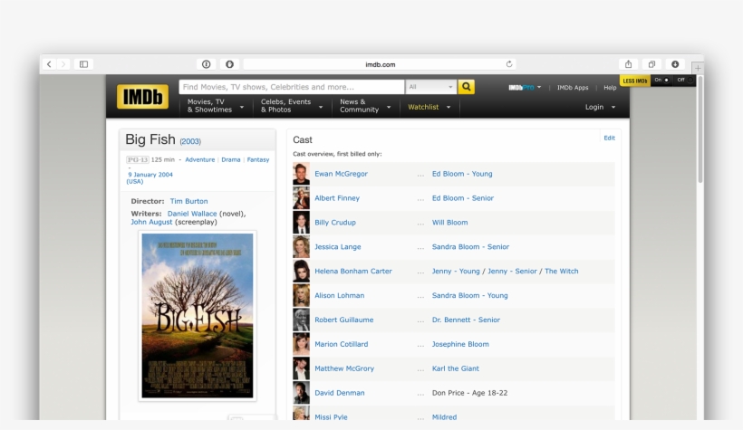
Task: Switch Less IMDb to Off
Action: point(685,80)
